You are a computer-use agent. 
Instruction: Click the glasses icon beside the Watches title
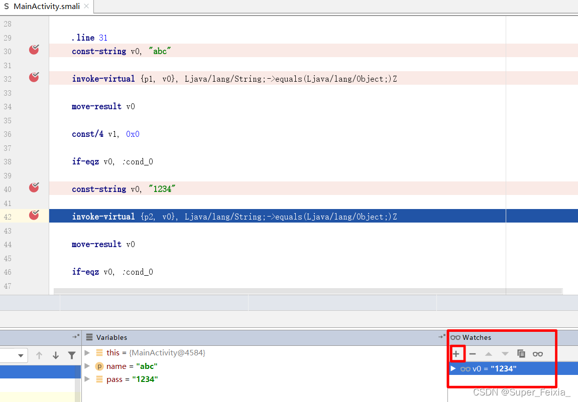coord(455,337)
